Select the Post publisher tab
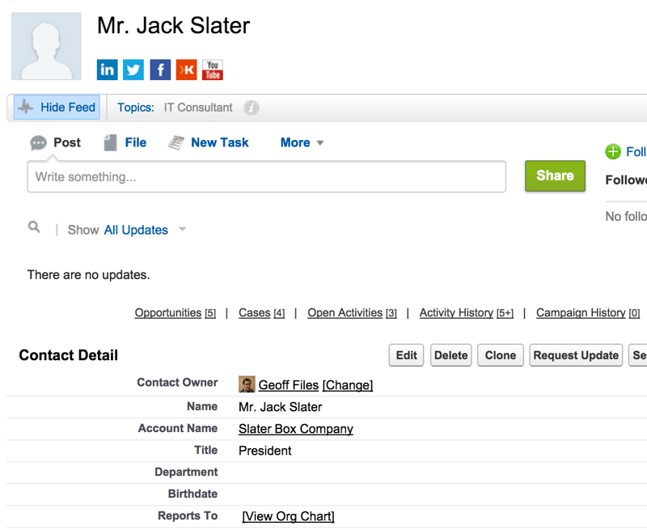 [67, 142]
